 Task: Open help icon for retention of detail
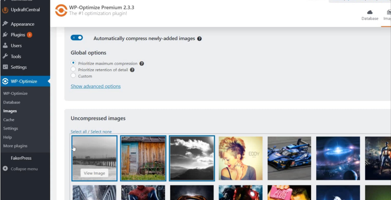(132, 70)
